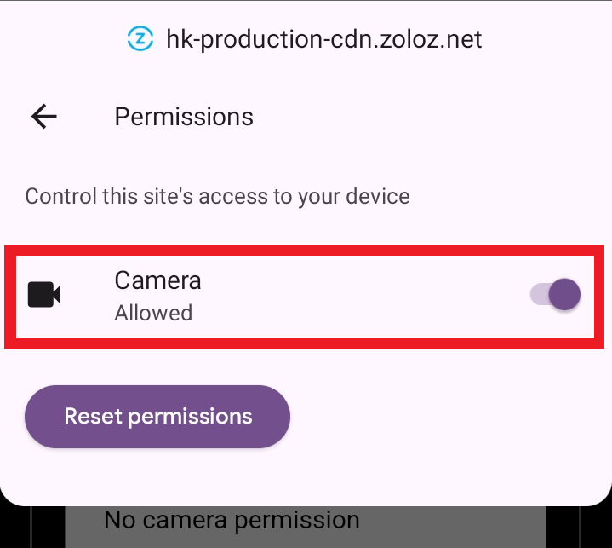The width and height of the screenshot is (612, 548).
Task: Click the 'Control this site's access' description
Action: [x=217, y=197]
